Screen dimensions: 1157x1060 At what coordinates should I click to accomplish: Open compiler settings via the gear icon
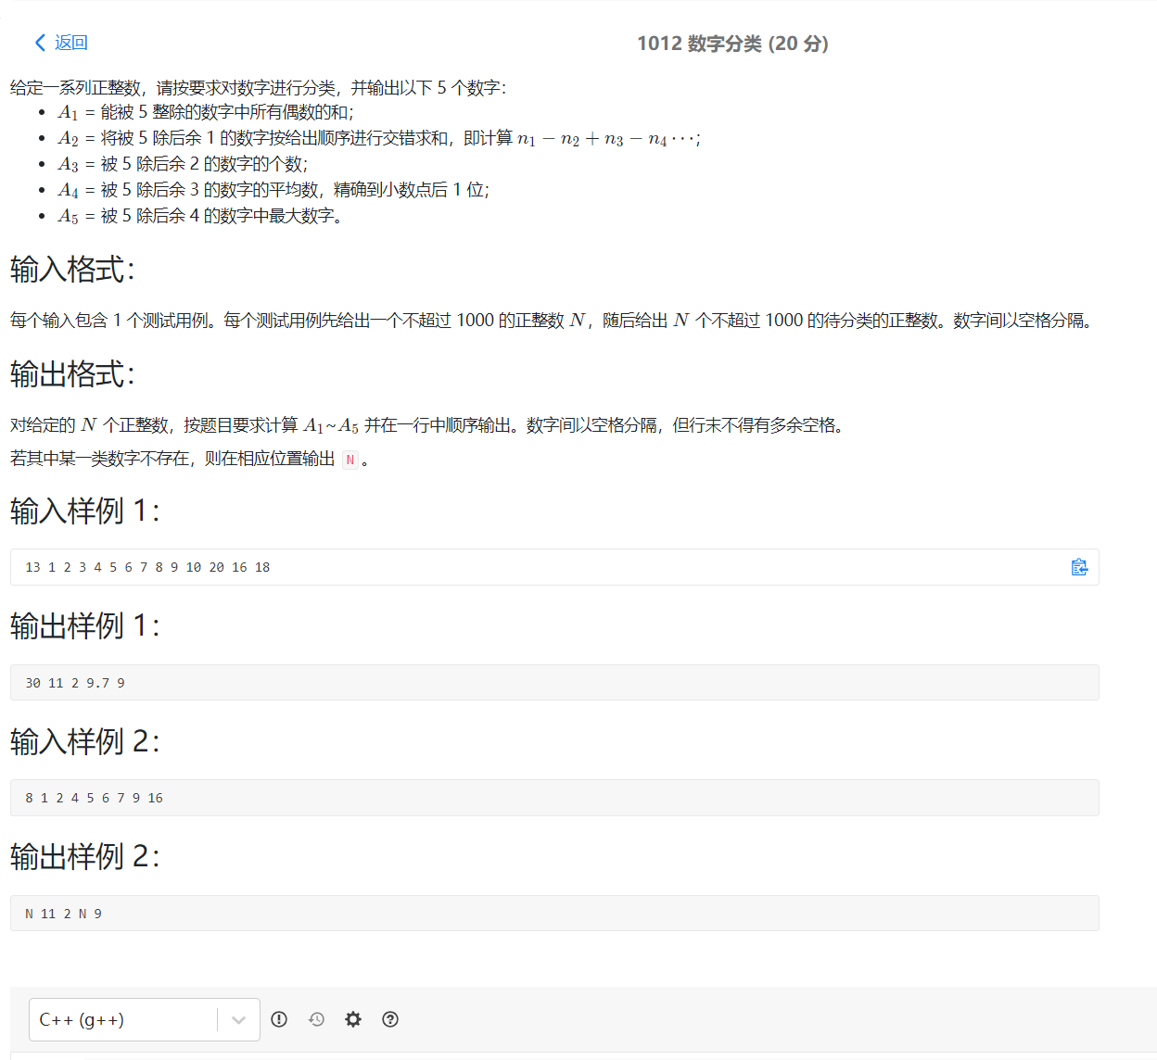pyautogui.click(x=353, y=1019)
